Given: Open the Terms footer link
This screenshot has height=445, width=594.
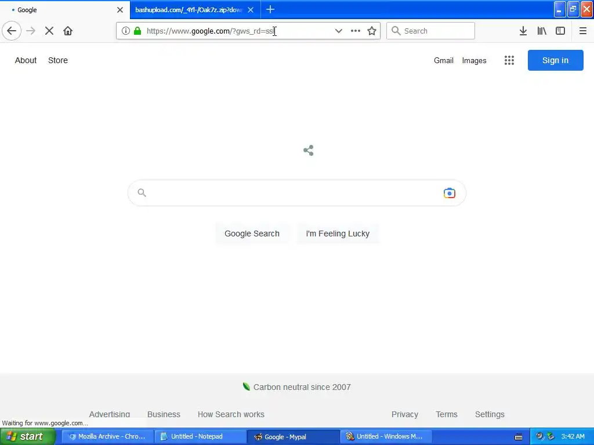Looking at the screenshot, I should [x=447, y=414].
